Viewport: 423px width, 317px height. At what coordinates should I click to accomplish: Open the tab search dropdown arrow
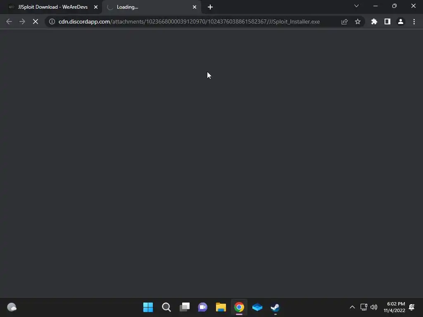[x=356, y=6]
